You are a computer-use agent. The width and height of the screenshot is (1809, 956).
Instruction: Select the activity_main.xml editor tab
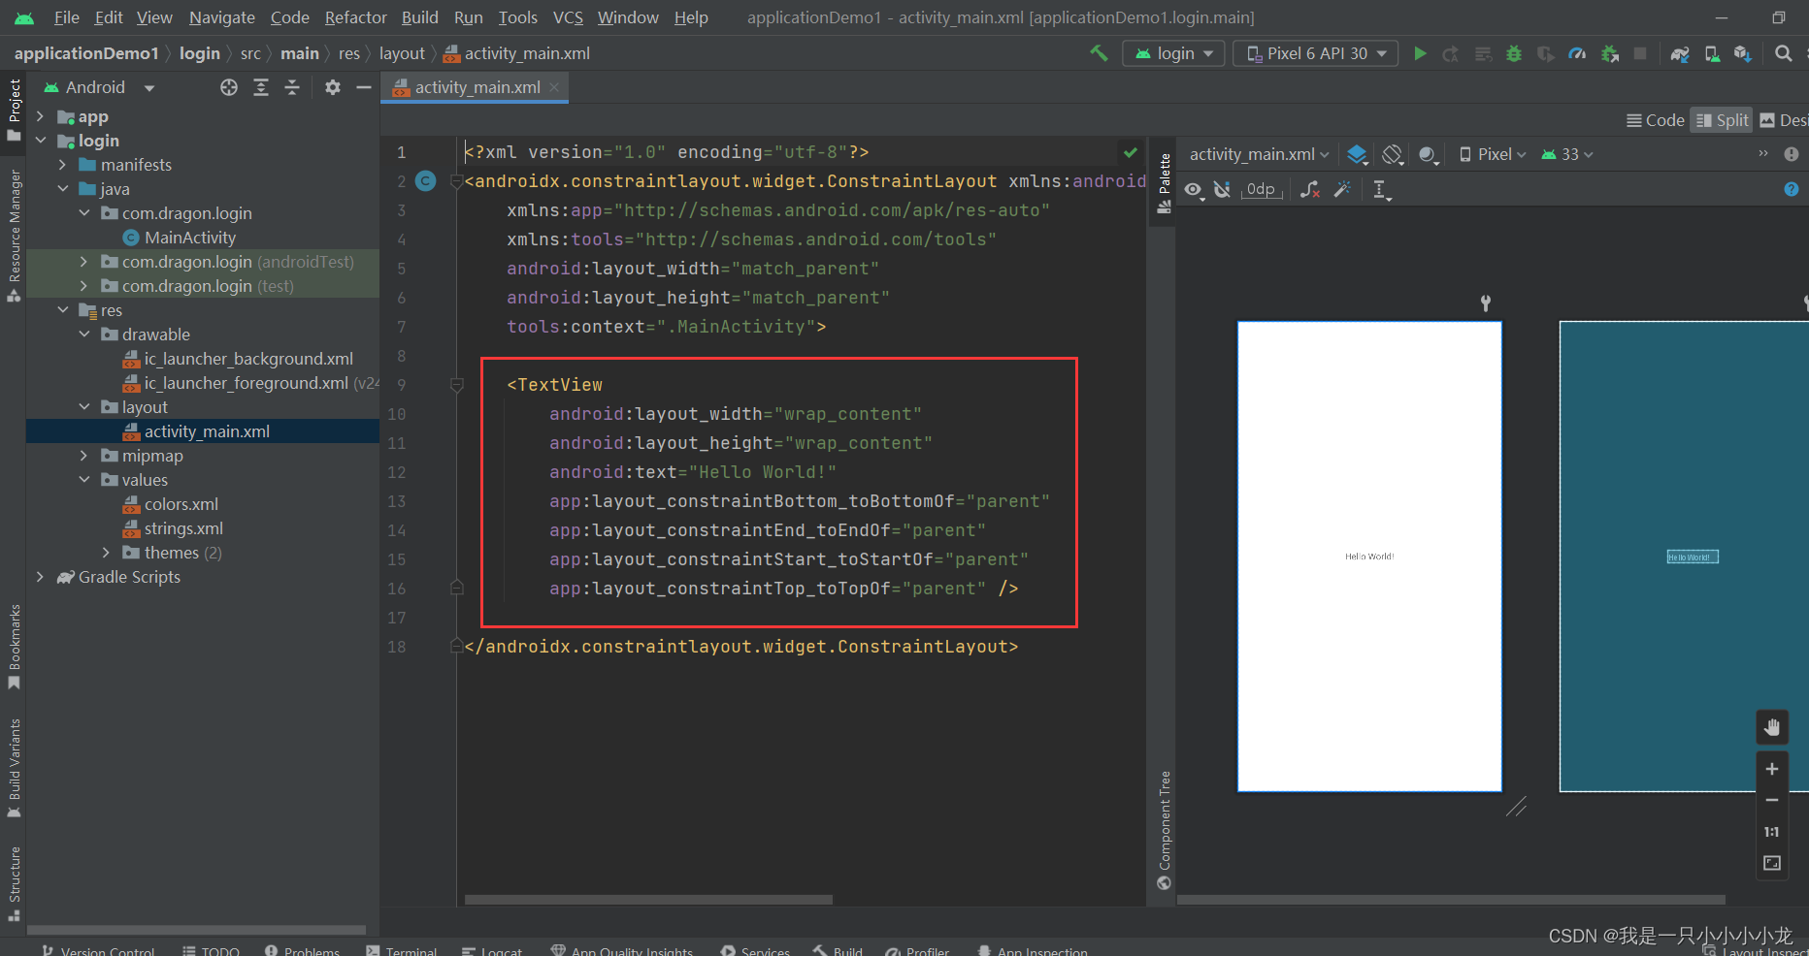(476, 87)
